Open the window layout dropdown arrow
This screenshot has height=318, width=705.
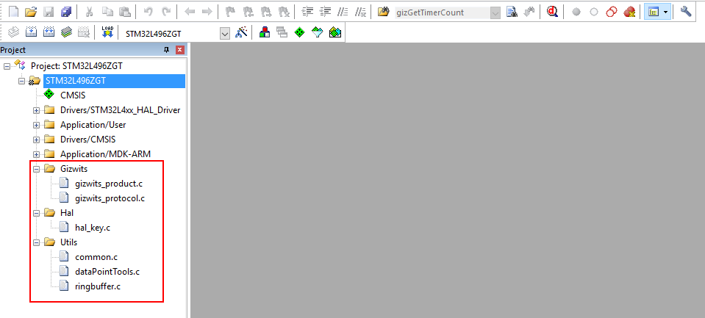tap(665, 12)
